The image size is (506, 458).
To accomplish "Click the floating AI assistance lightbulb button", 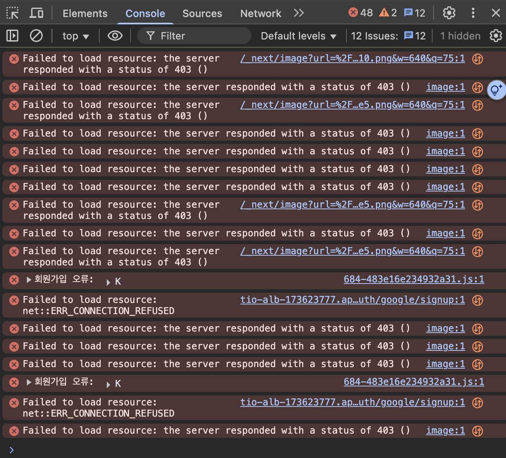I will point(496,90).
